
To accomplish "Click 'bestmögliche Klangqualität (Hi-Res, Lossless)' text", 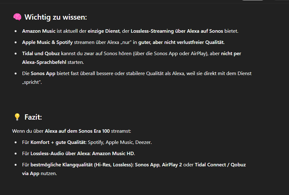I will pos(81,164).
